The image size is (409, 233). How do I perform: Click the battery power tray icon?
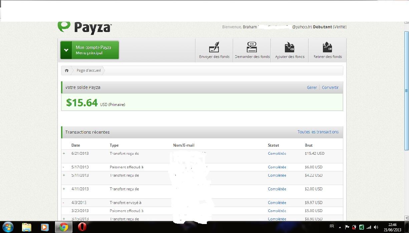pos(354,227)
